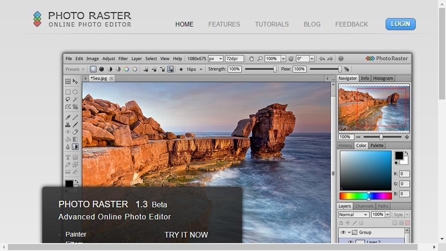Screen dimensions: 446x251
Task: Select the Paint Bucket tool
Action: [x=68, y=139]
